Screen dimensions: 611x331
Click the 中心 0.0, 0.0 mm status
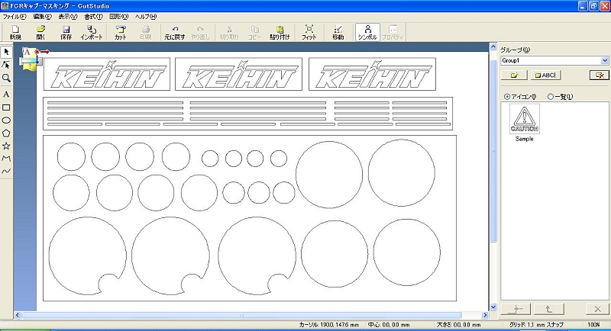[x=389, y=324]
